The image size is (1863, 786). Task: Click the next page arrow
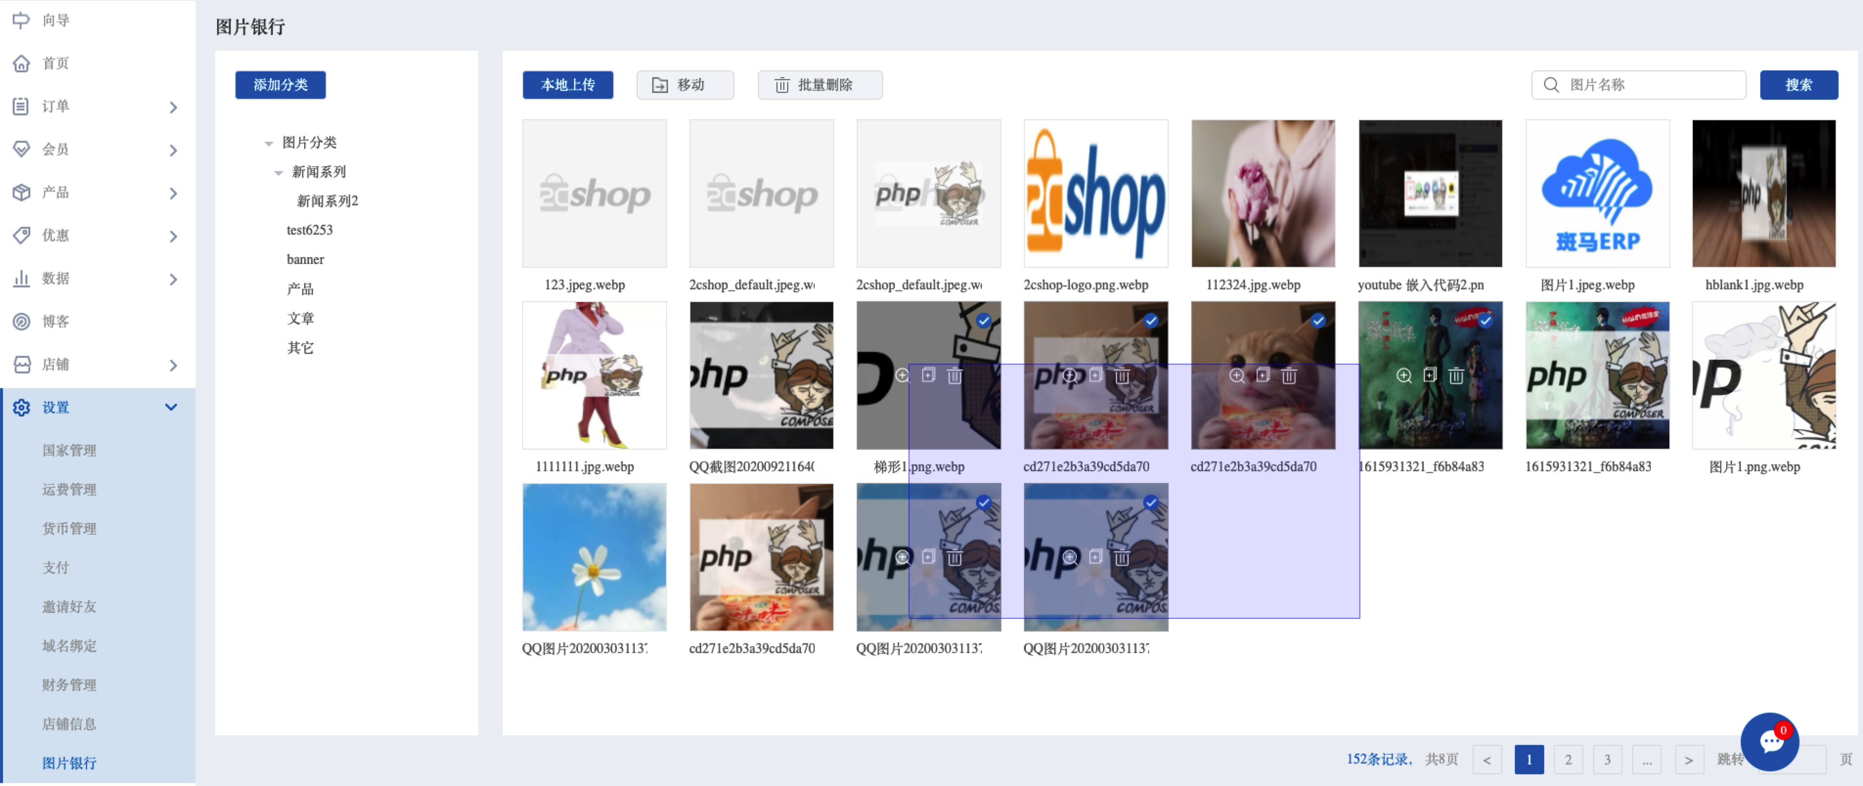click(x=1689, y=759)
